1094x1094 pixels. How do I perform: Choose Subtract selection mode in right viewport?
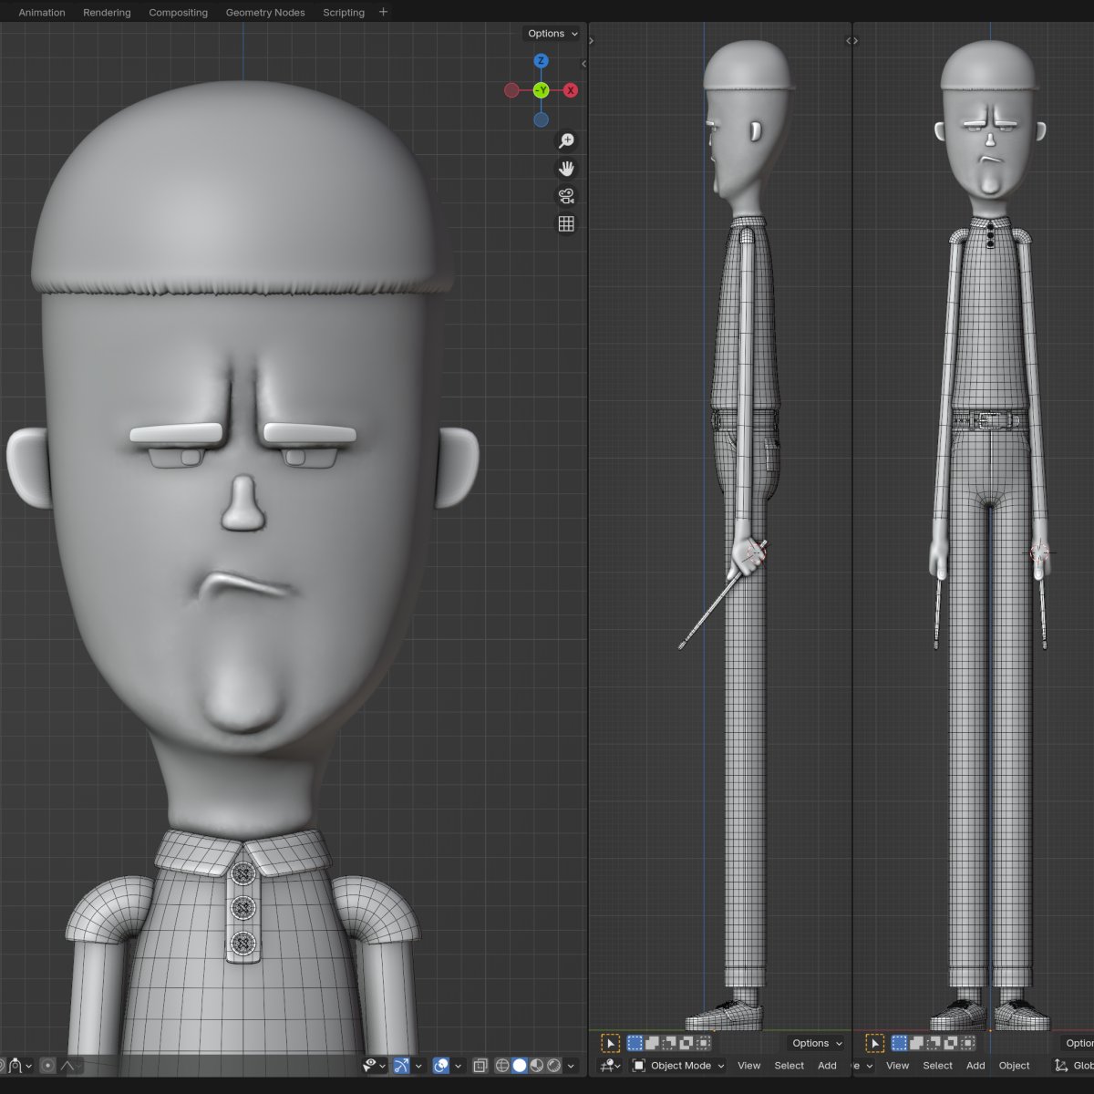934,1043
